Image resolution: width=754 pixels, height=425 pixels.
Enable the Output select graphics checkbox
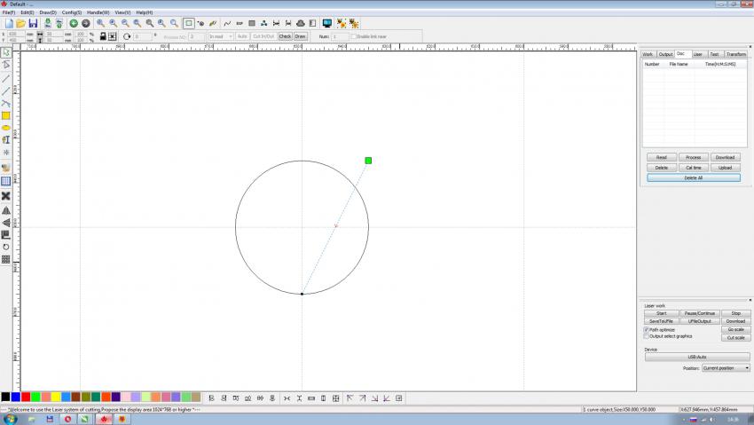647,336
